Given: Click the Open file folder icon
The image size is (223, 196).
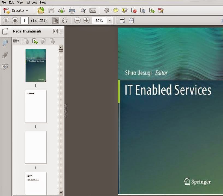Looking at the screenshot, I should [41, 10].
